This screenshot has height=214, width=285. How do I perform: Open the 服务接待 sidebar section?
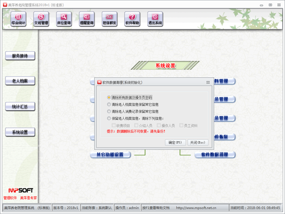20,56
